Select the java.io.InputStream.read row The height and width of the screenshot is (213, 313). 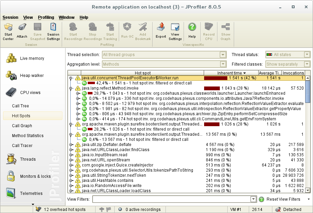click(186, 155)
